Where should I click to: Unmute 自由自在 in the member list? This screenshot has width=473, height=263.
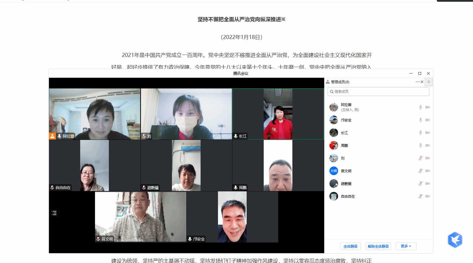point(420,196)
